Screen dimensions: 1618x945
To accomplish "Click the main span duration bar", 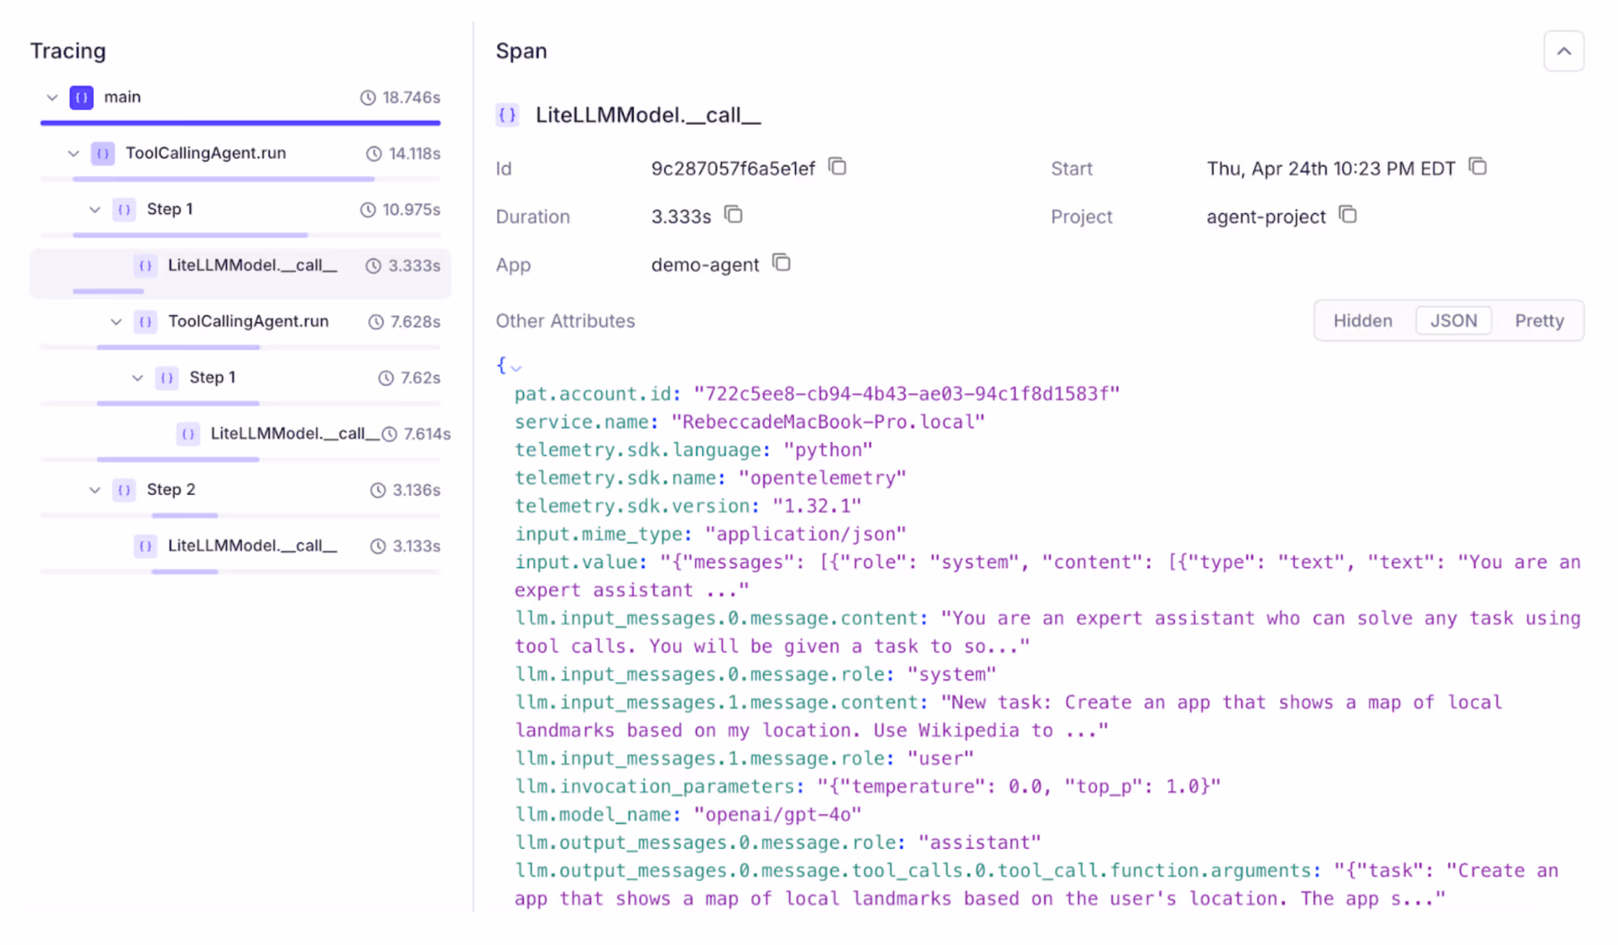I will (x=240, y=124).
